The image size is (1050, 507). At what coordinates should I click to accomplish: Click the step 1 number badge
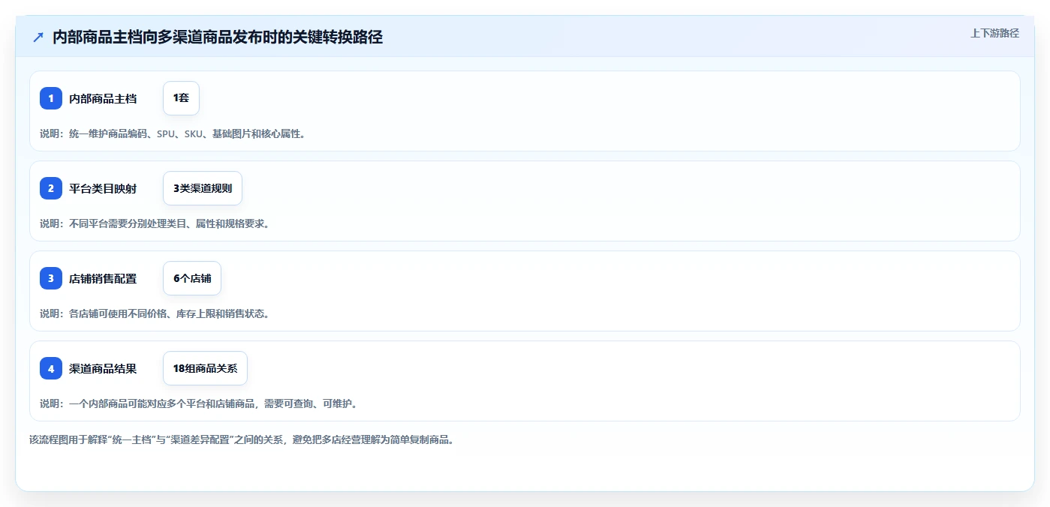tap(51, 98)
